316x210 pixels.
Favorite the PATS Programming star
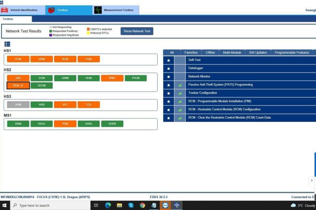169,85
